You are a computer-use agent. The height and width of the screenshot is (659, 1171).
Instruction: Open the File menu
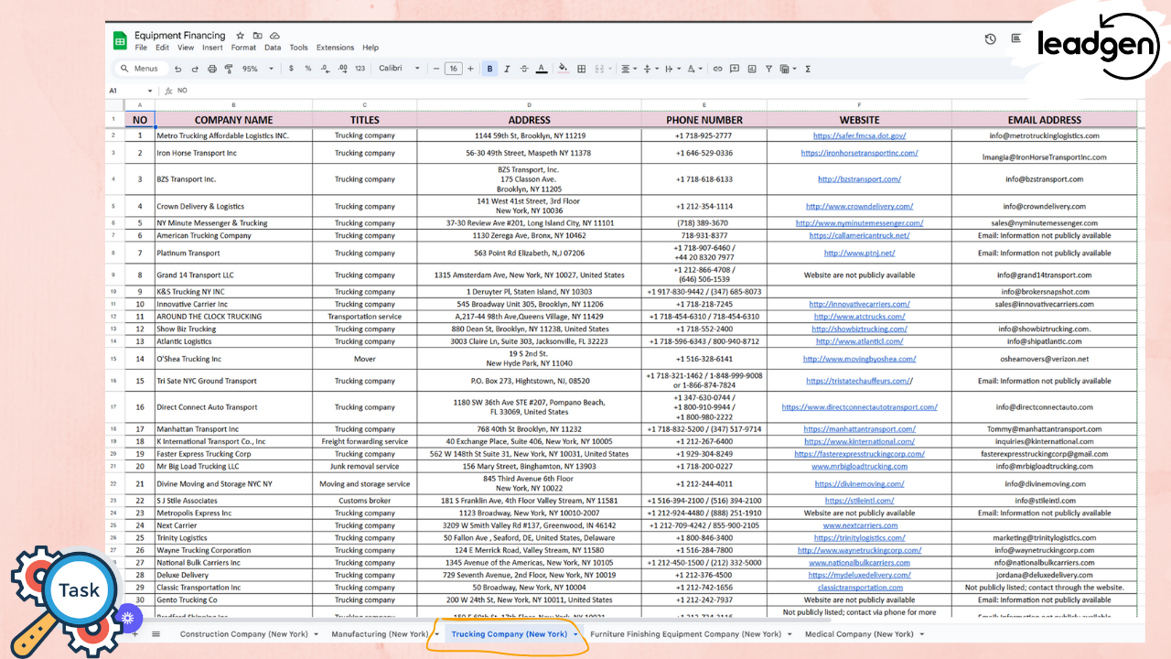coord(141,48)
